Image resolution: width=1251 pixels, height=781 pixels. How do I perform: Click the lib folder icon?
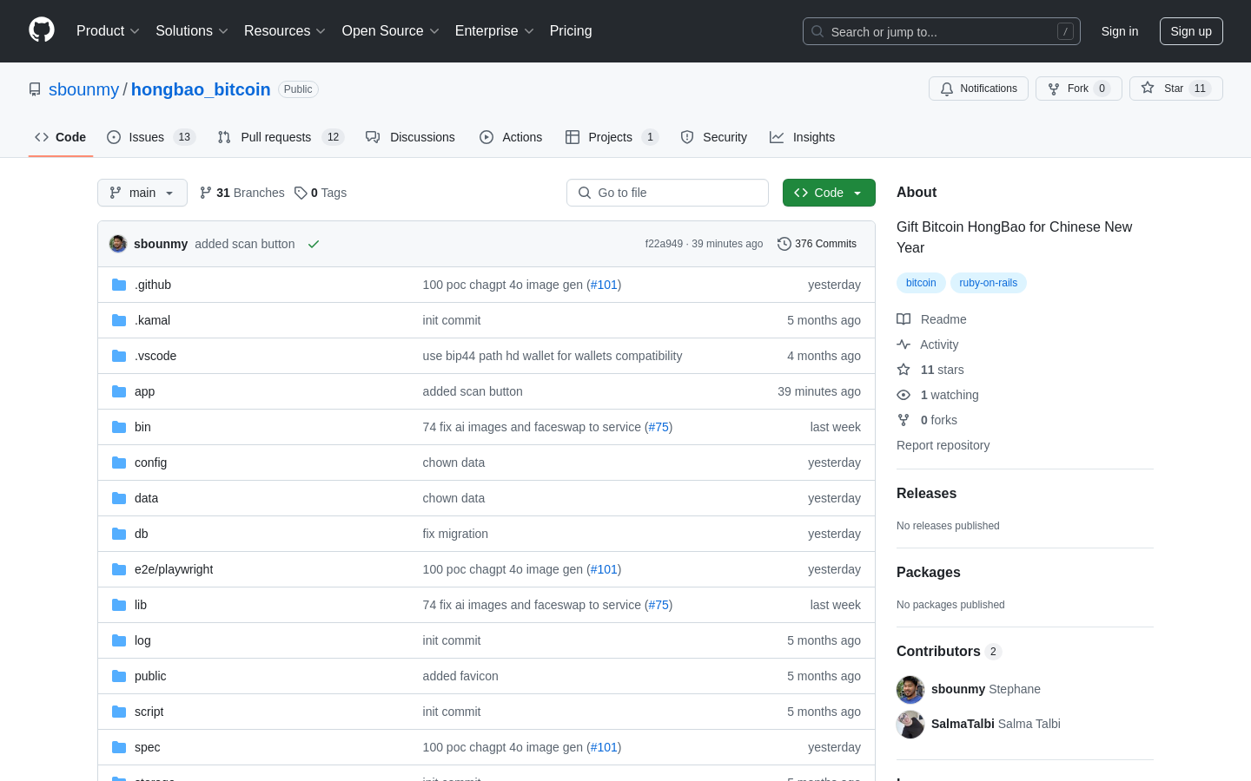[x=119, y=605]
